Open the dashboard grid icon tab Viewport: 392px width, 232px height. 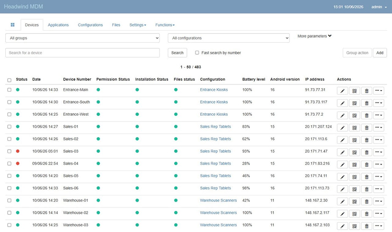click(13, 25)
